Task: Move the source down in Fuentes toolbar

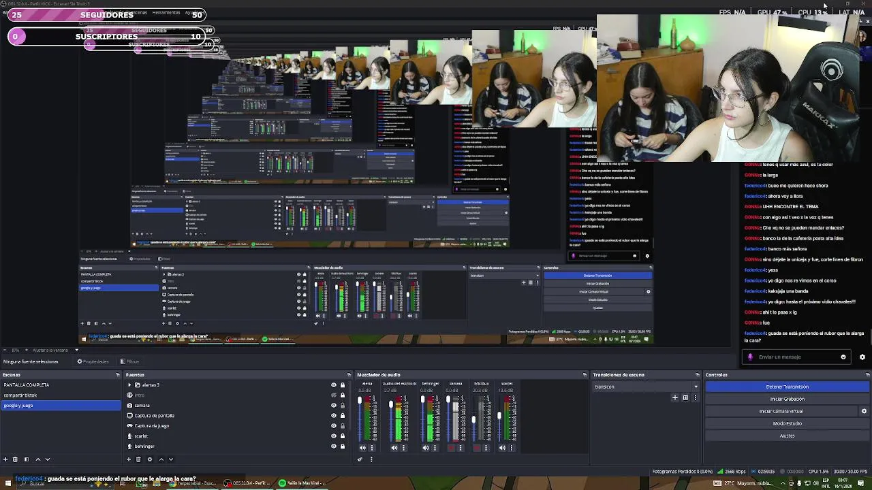Action: [171, 459]
